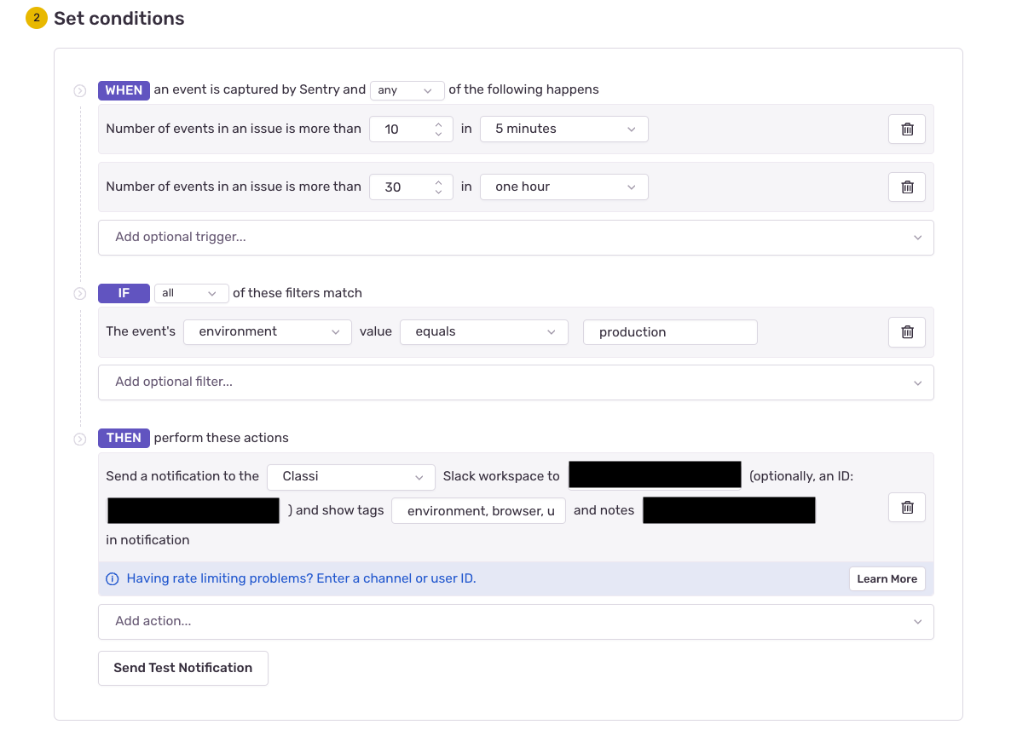The image size is (1011, 736).
Task: Click the 'in notification' text
Action: (x=147, y=540)
